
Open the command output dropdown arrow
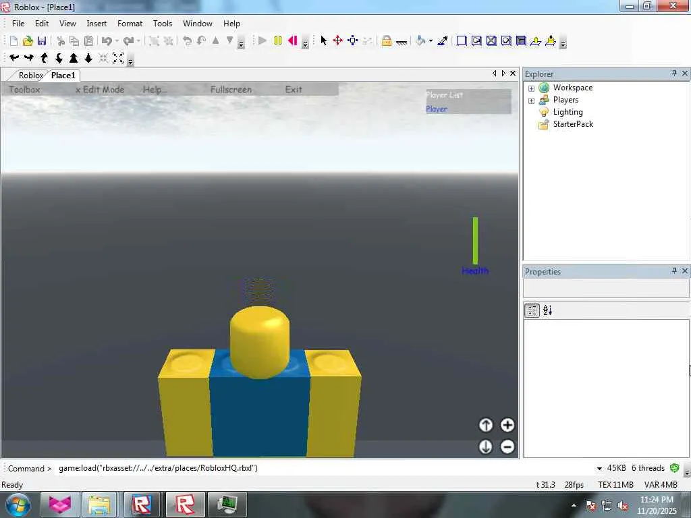(599, 468)
